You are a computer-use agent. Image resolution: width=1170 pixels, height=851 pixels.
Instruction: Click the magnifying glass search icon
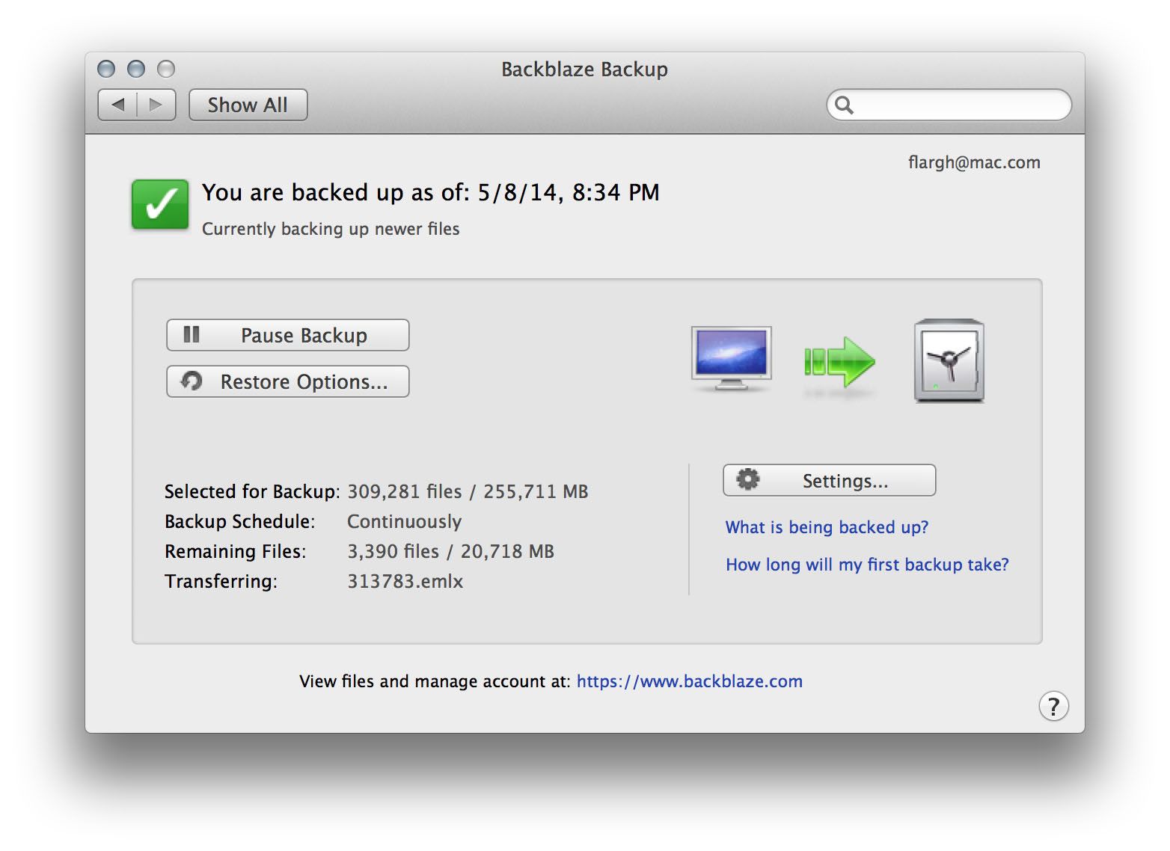point(844,105)
